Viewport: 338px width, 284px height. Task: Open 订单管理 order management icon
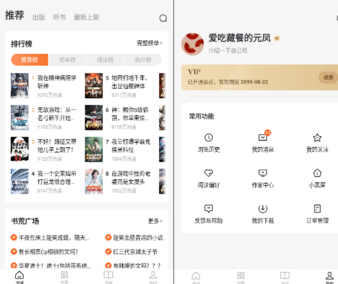tap(317, 209)
